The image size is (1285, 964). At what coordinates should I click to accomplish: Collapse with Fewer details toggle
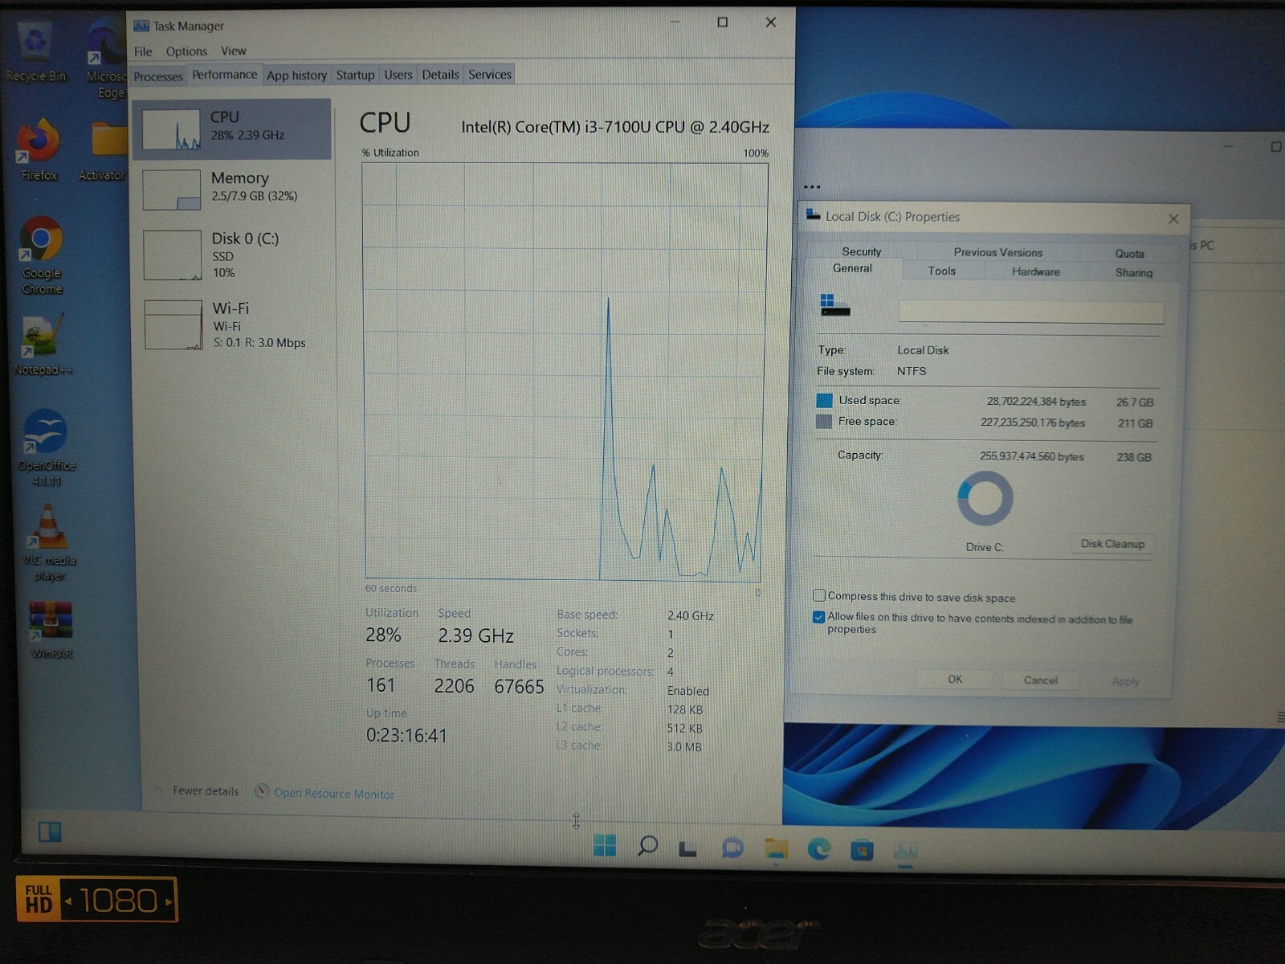(x=198, y=790)
